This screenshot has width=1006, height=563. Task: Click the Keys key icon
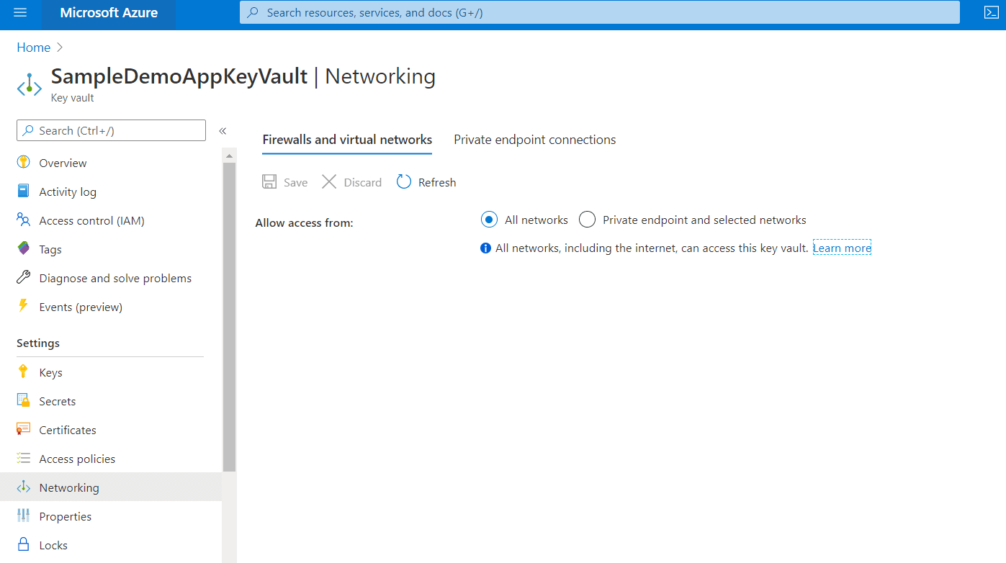point(24,371)
